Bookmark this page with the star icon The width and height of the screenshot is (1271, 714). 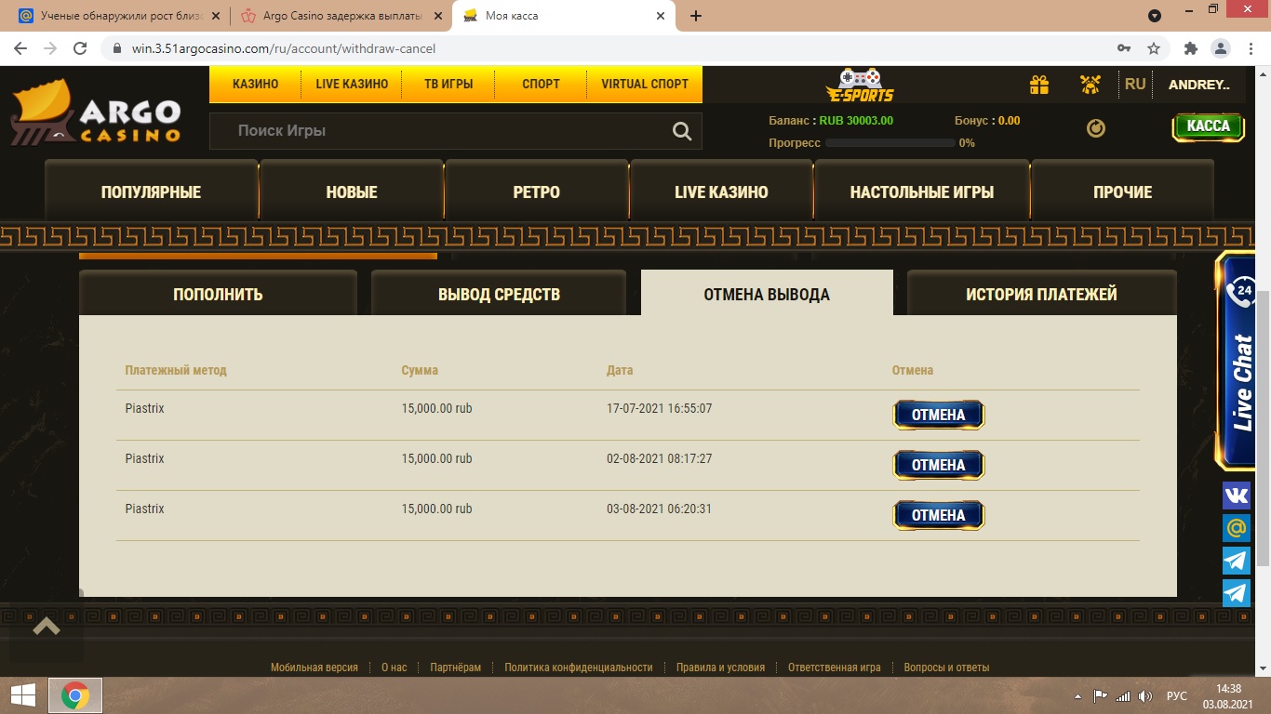click(x=1154, y=48)
